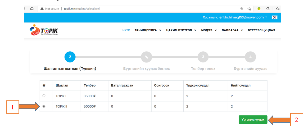Click the South Korean flag language icon
308x131 pixels.
[x=275, y=17]
